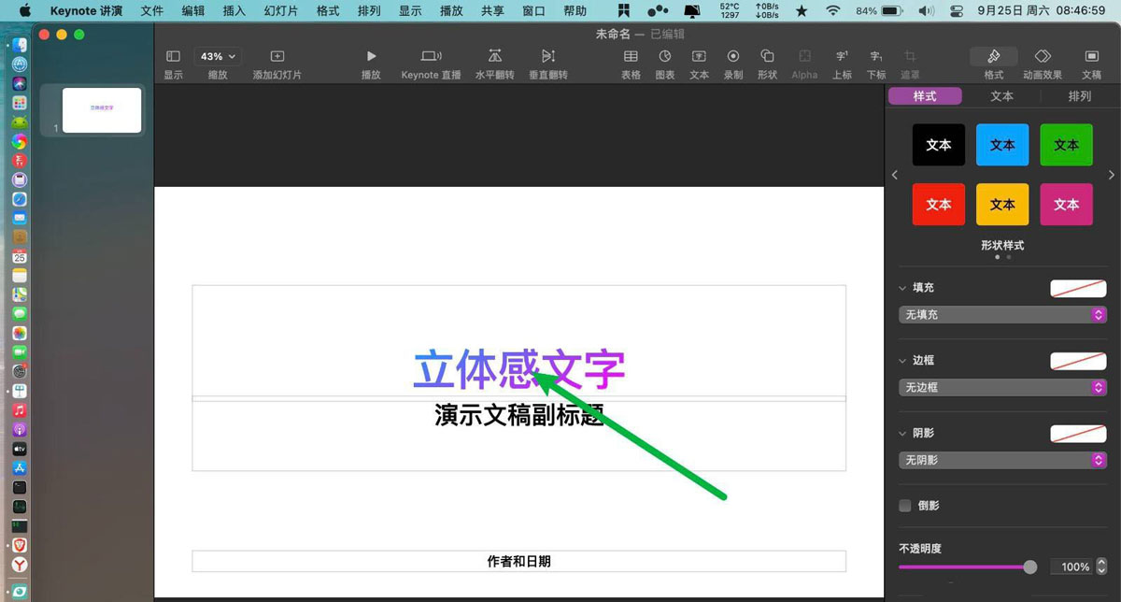
Task: Click the 遮罩 mask icon
Action: pyautogui.click(x=910, y=57)
